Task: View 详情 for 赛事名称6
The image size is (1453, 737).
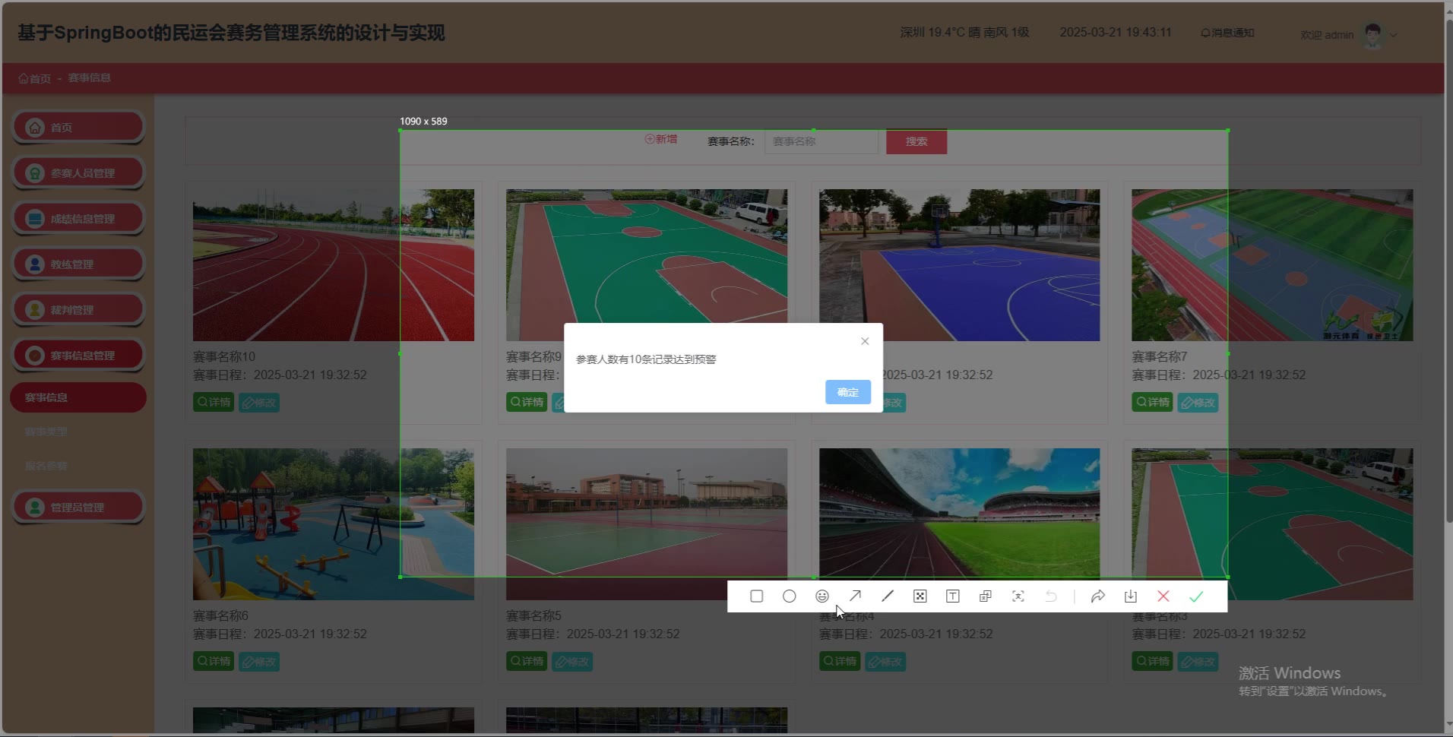Action: tap(214, 661)
